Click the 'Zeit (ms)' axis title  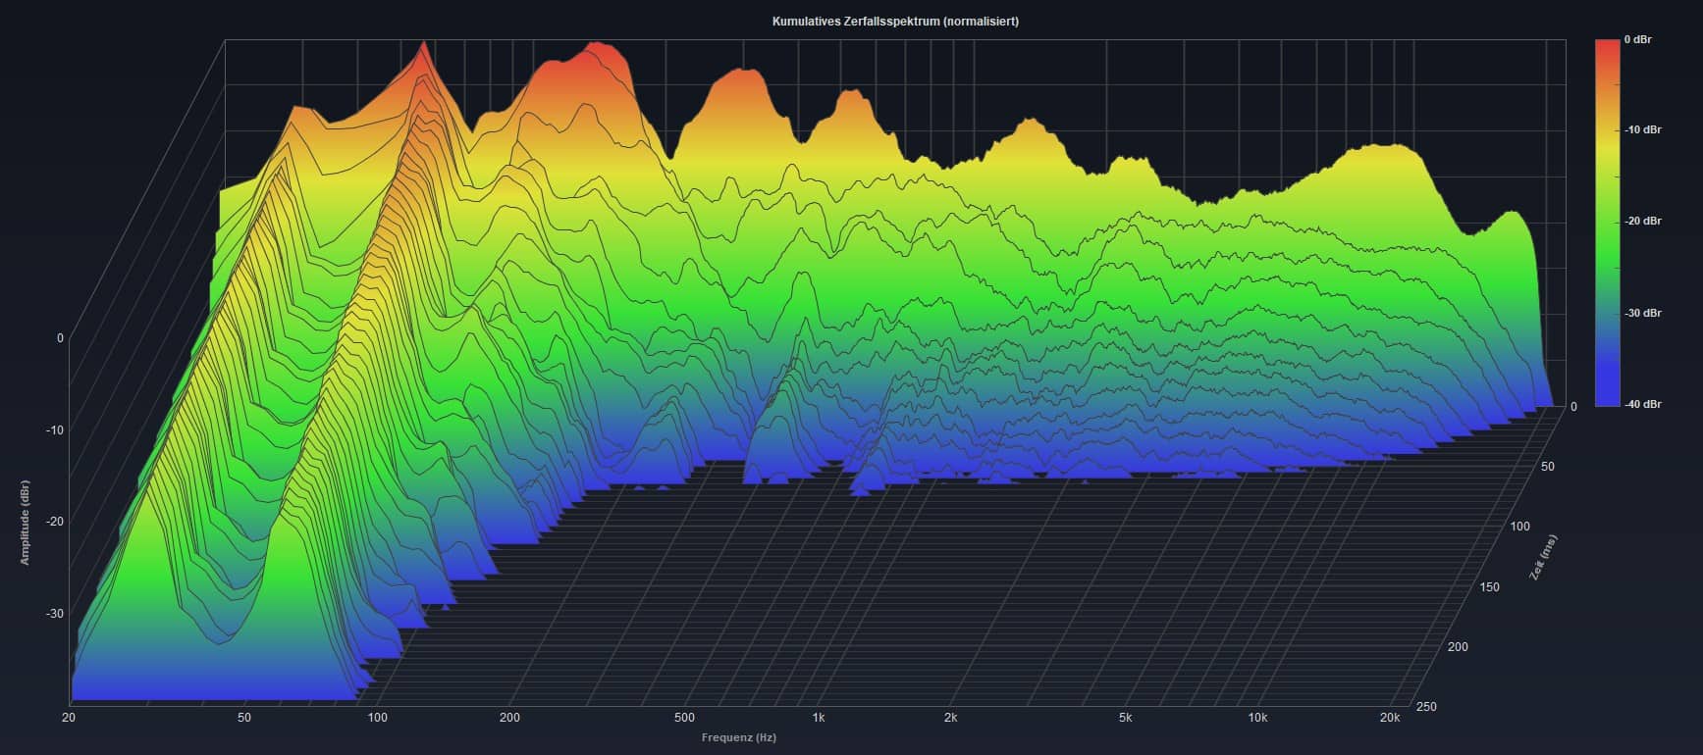(1543, 557)
